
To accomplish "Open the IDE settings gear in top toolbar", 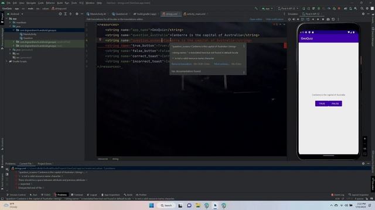I will click(x=367, y=9).
